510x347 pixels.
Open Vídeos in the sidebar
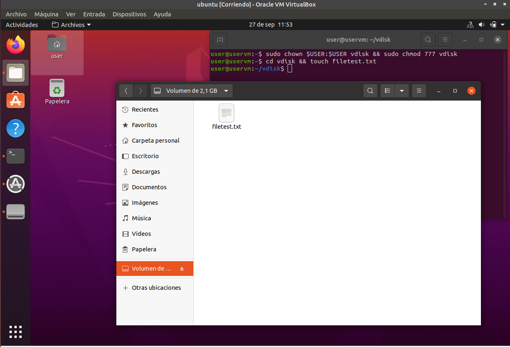155,234
